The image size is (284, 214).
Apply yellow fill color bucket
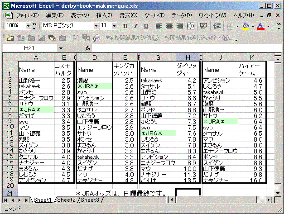pyautogui.click(x=245, y=26)
